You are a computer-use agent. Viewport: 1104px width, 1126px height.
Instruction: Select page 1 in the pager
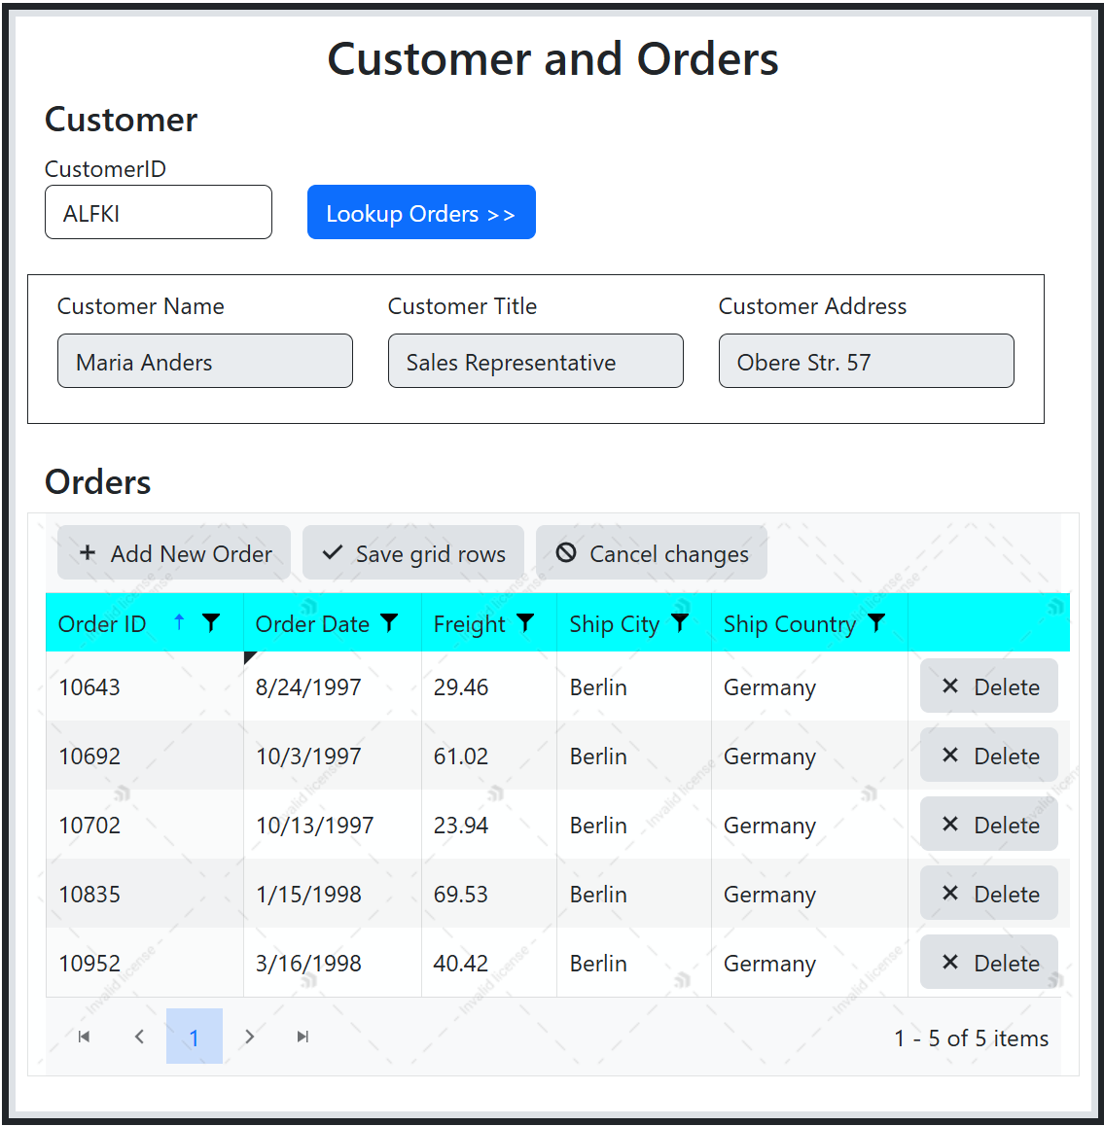point(194,1037)
